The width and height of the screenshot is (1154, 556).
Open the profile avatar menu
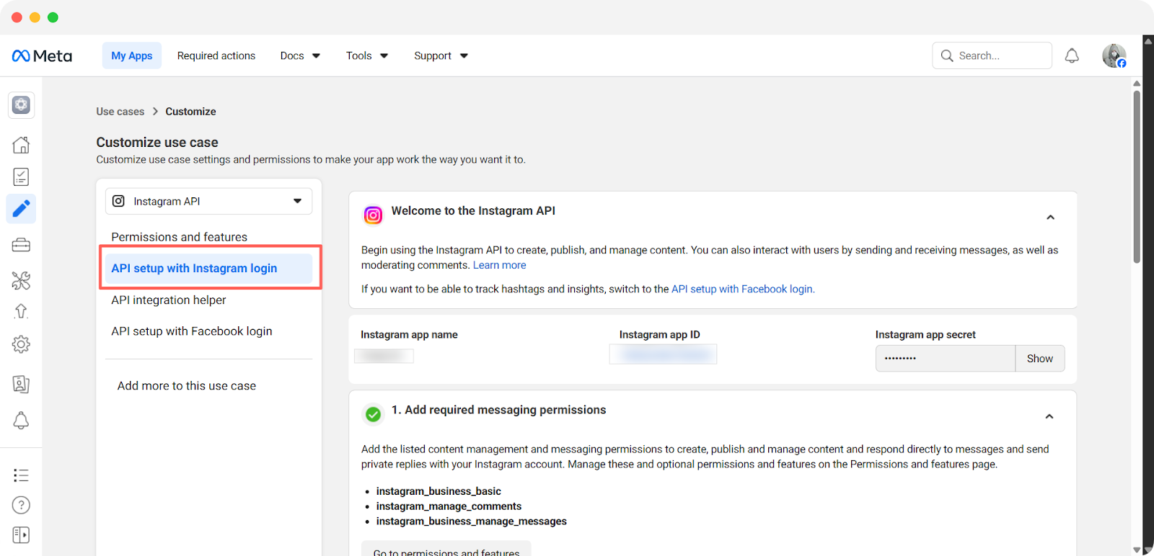click(1114, 55)
